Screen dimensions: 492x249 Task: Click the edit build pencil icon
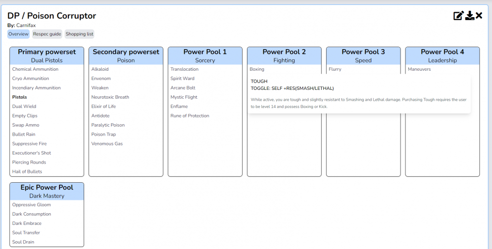[458, 16]
